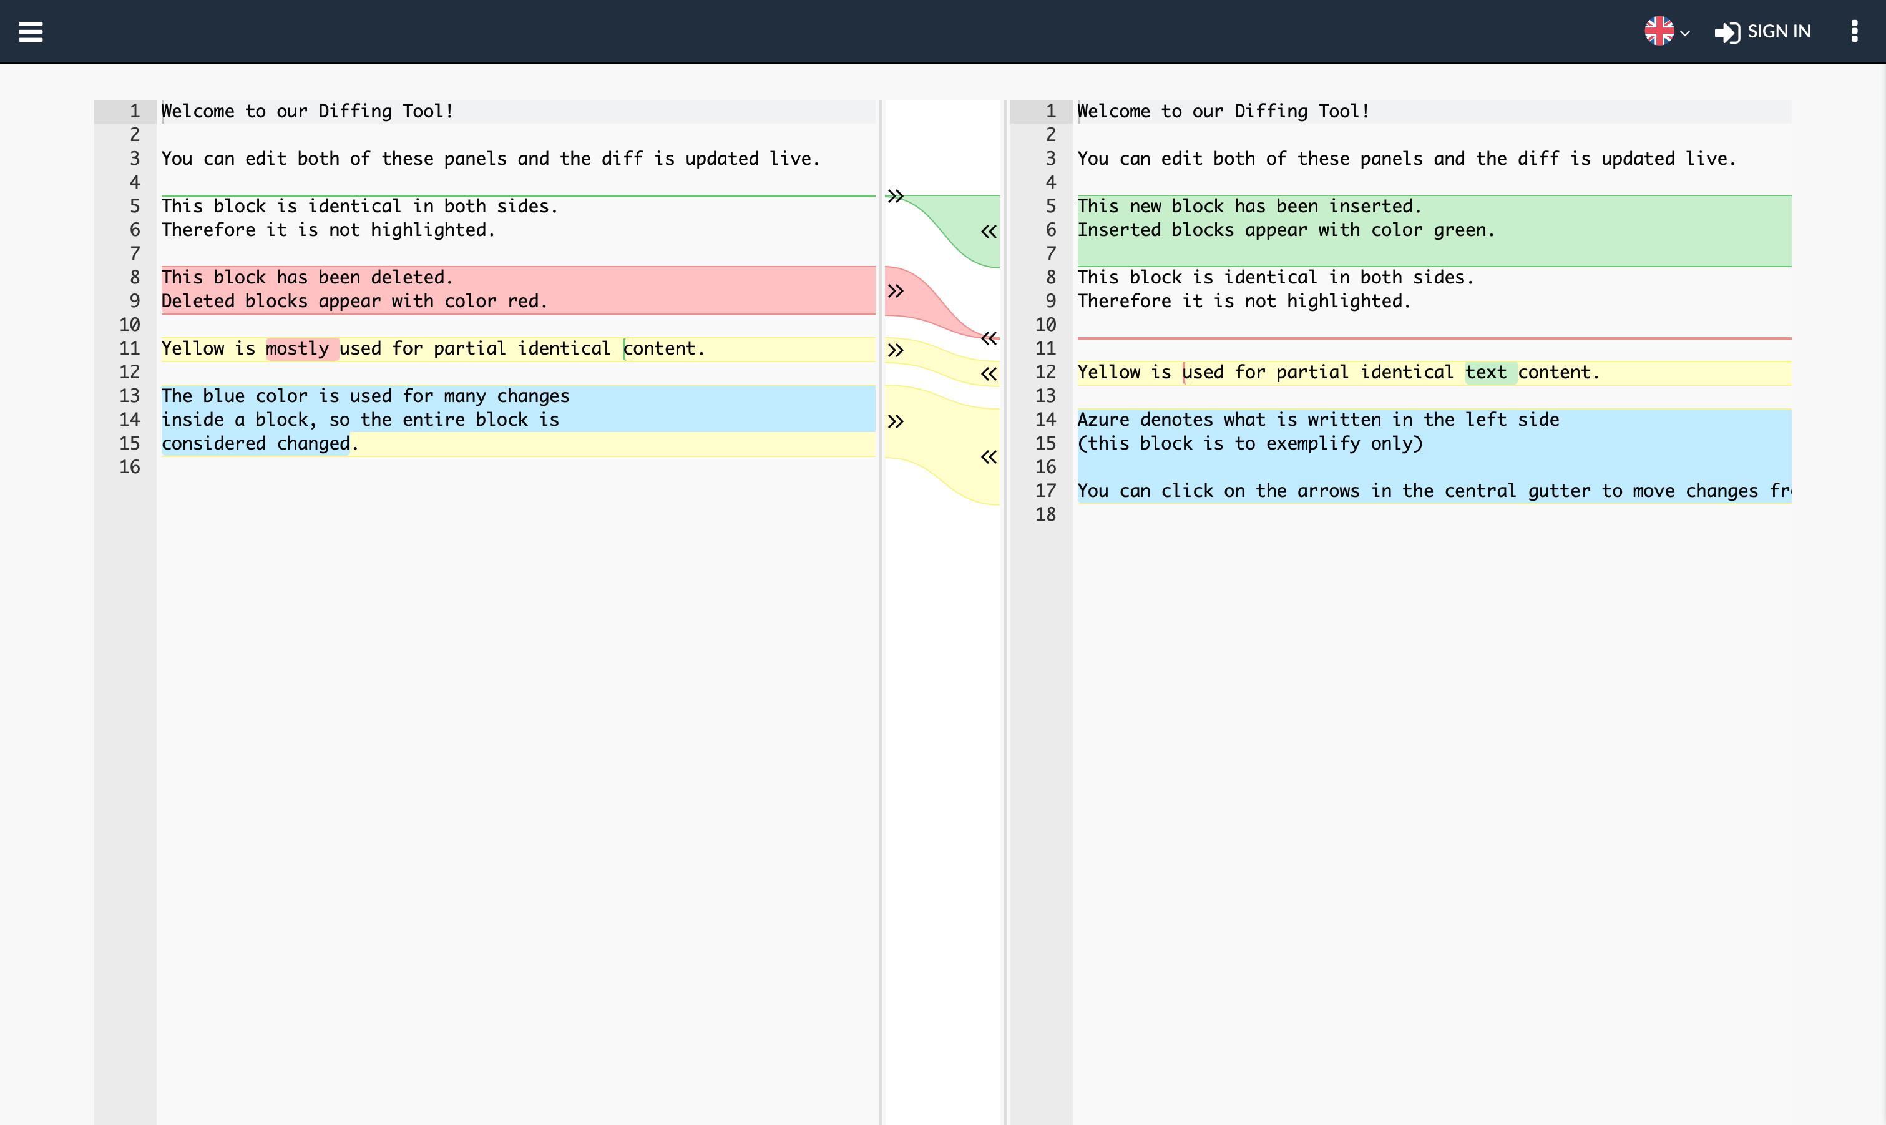Click 'Inserted blocks appear with color green.' line
Viewport: 1886px width, 1125px height.
coord(1286,230)
